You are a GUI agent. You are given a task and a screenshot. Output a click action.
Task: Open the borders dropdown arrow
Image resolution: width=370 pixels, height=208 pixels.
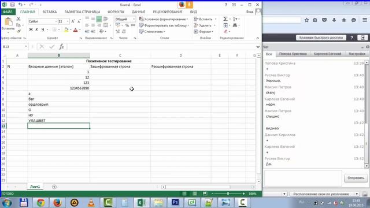pos(59,29)
